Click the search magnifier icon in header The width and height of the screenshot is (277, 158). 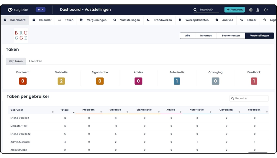click(195, 10)
